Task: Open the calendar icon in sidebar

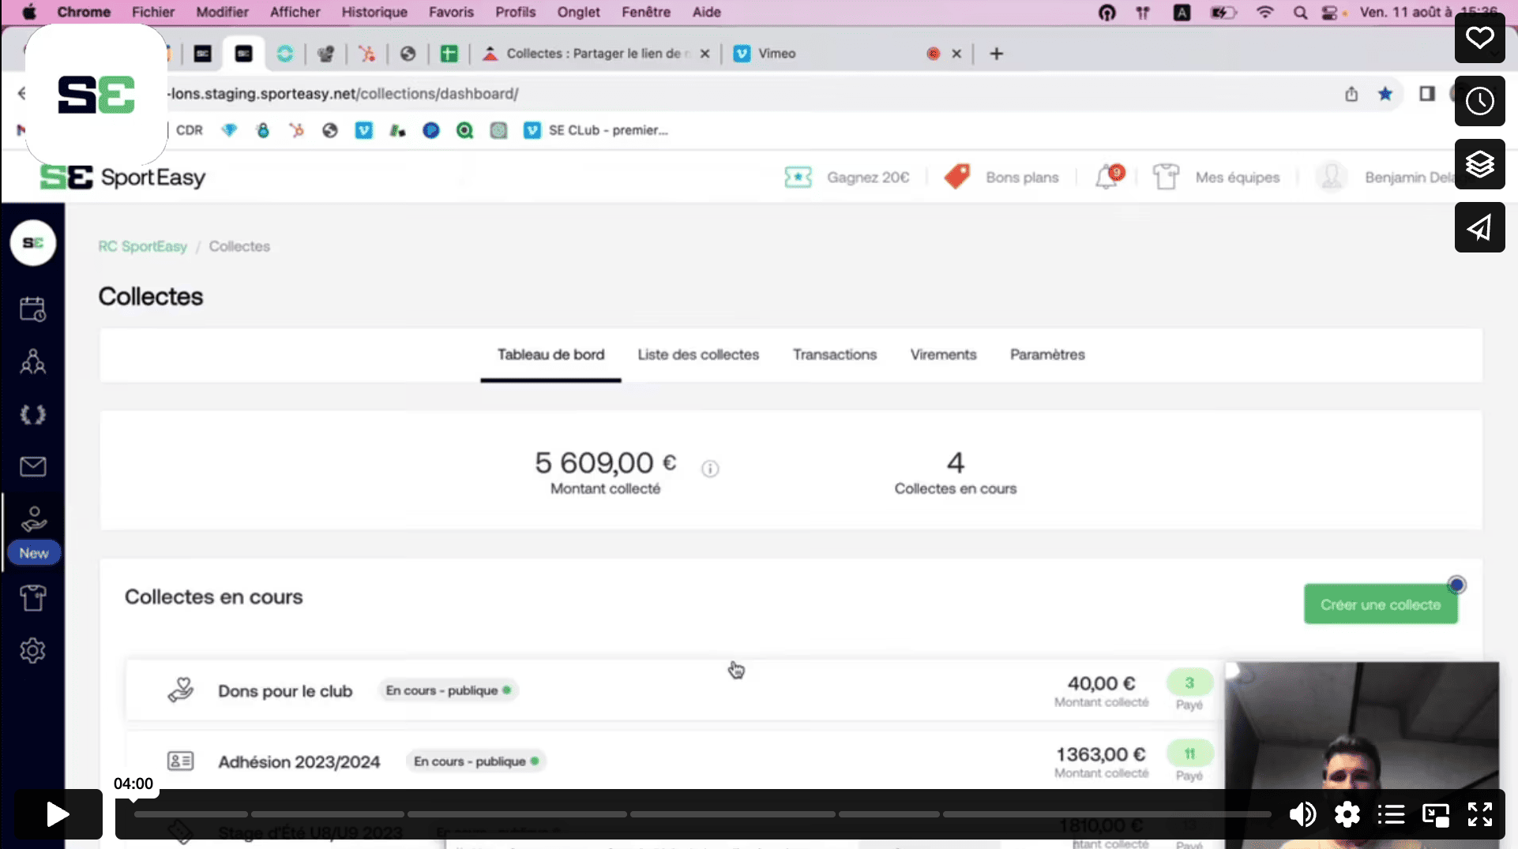Action: 32,309
